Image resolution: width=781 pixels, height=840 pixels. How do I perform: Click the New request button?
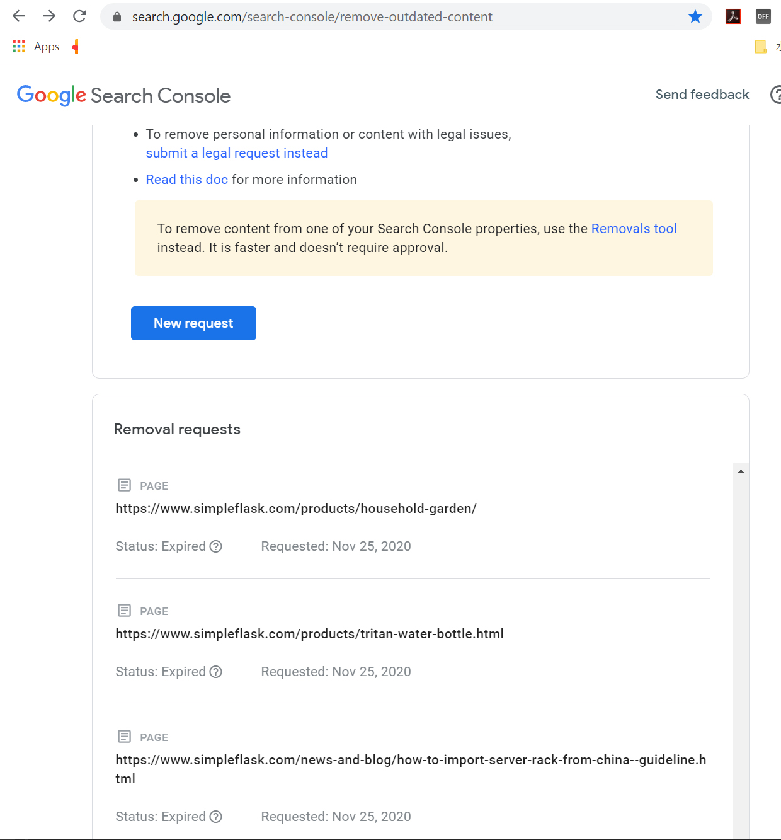(x=193, y=323)
